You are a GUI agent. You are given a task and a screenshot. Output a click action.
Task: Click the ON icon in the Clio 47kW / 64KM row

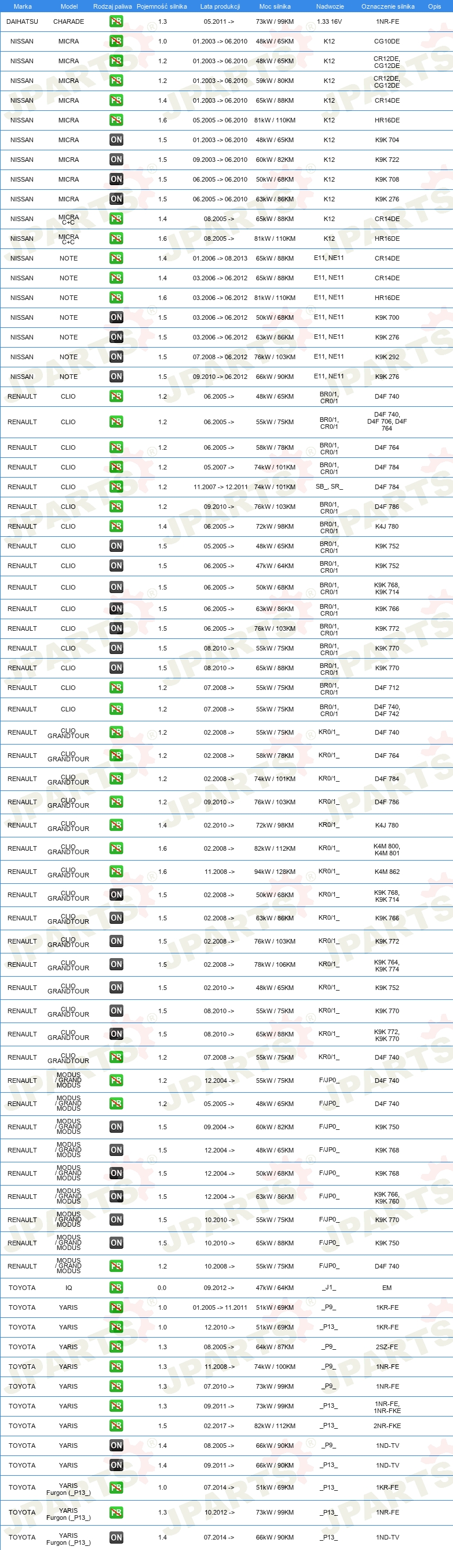pyautogui.click(x=116, y=566)
